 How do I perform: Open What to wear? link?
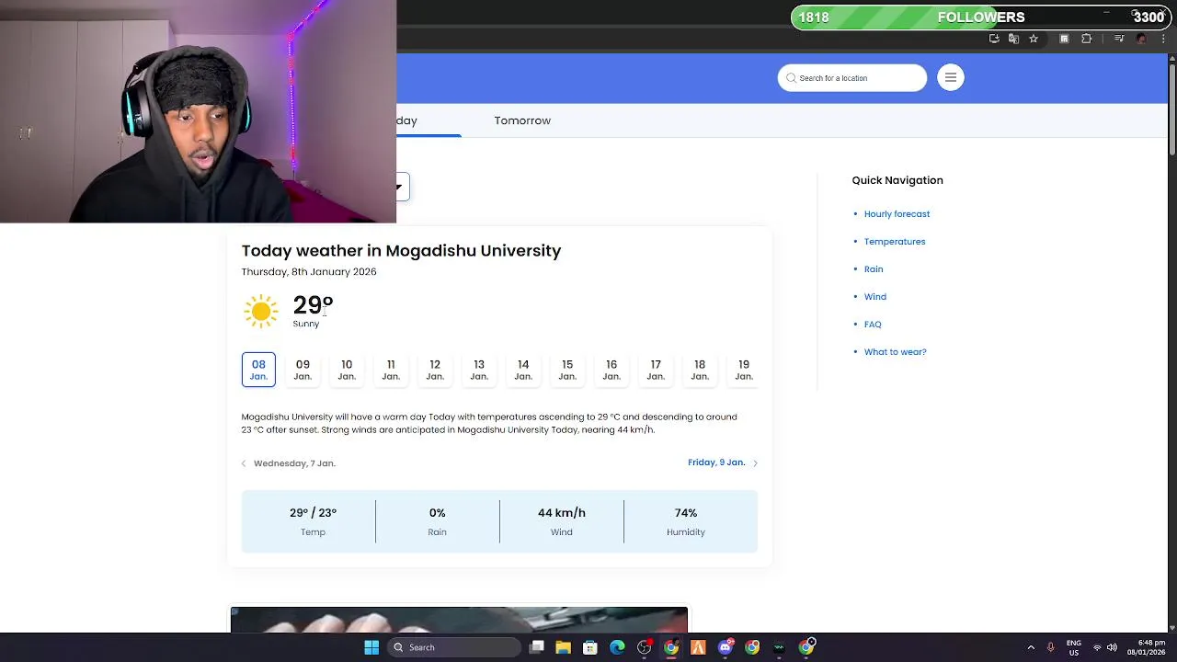896,352
